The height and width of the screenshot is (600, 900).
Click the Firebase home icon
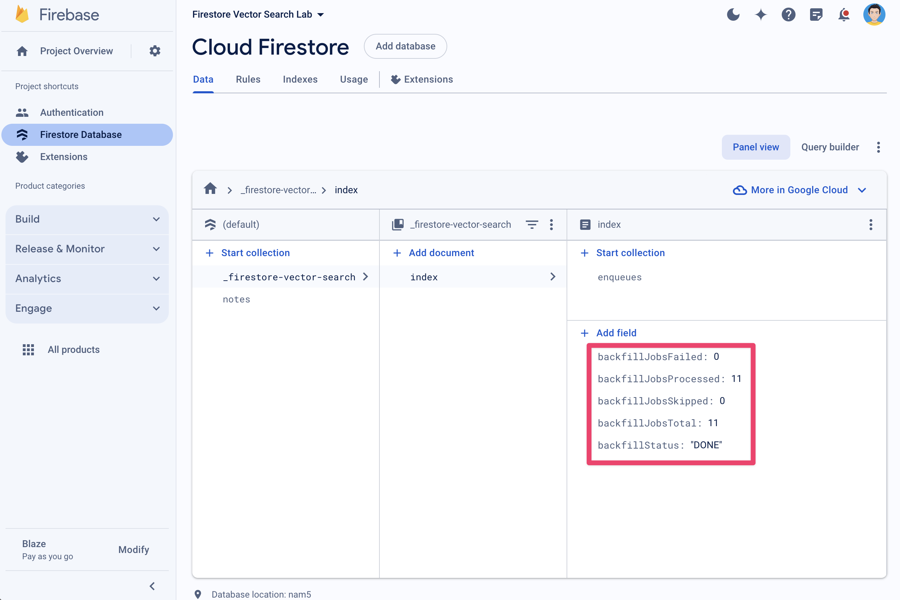coord(19,14)
